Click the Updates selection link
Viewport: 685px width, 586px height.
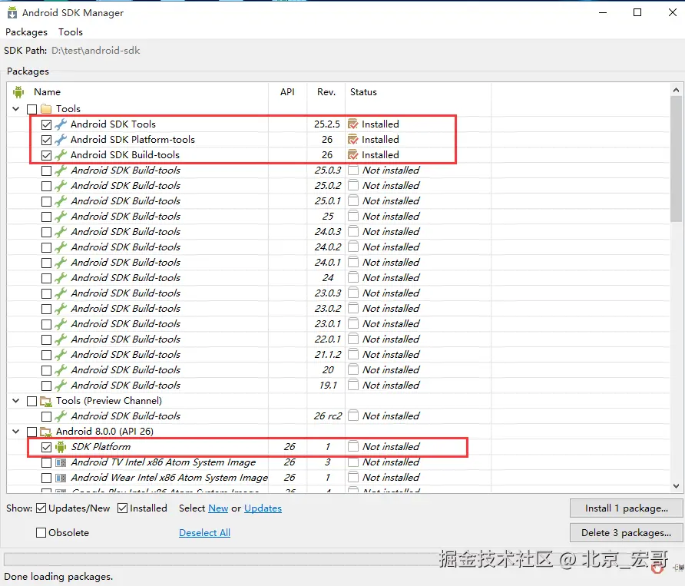263,508
